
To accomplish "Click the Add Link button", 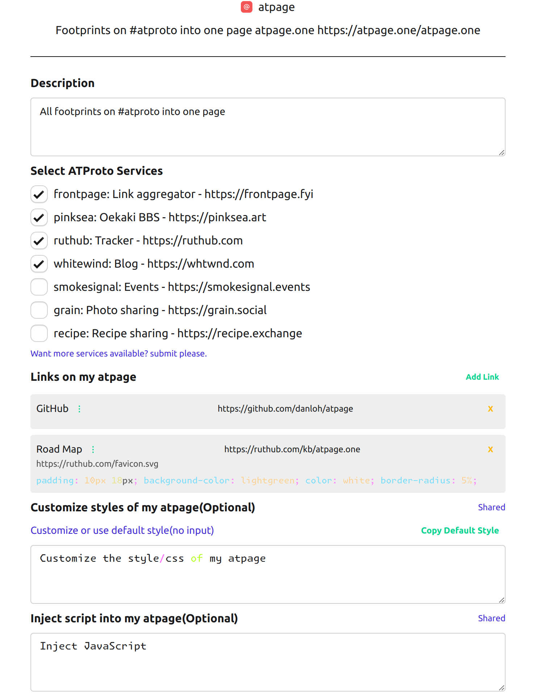I will 482,377.
